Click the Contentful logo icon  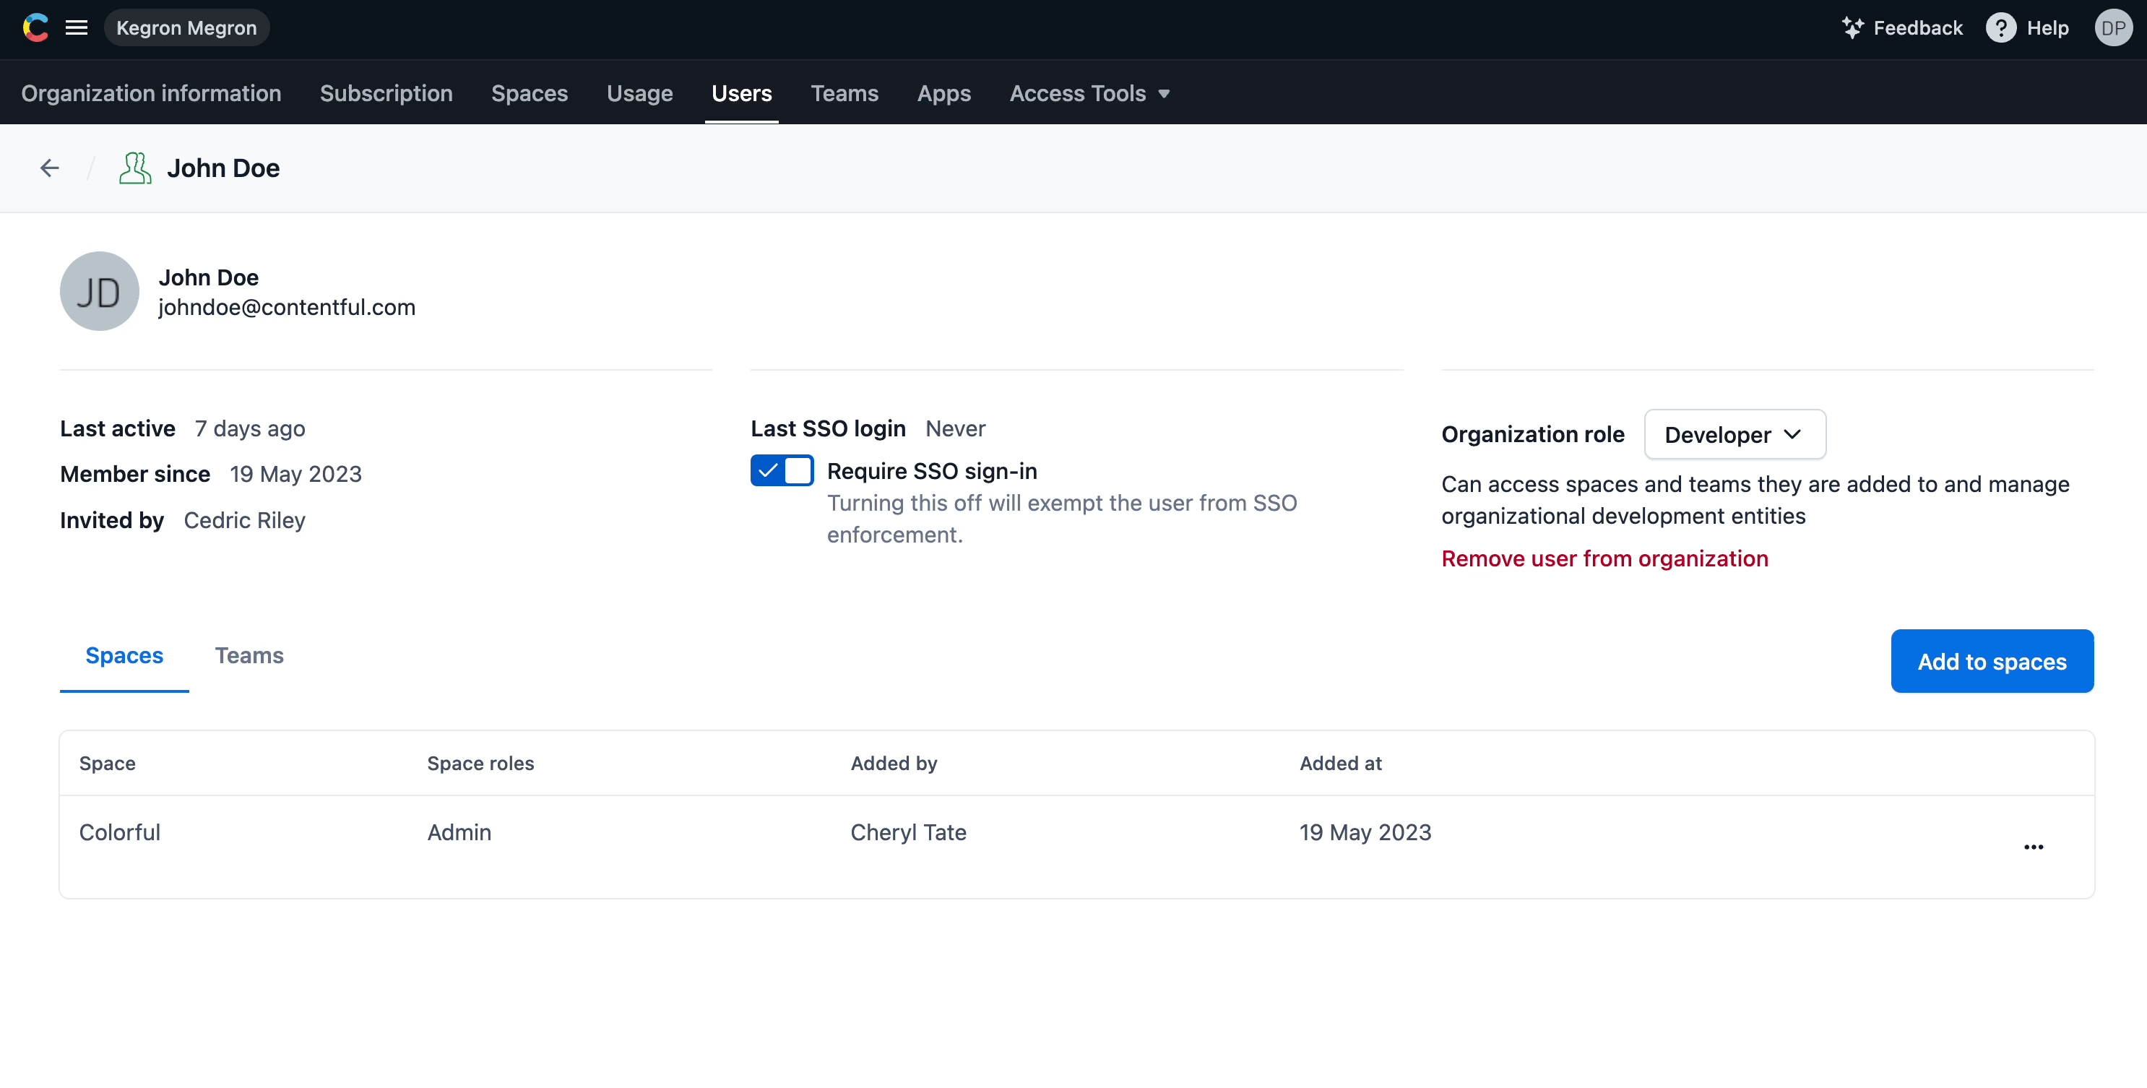click(35, 27)
